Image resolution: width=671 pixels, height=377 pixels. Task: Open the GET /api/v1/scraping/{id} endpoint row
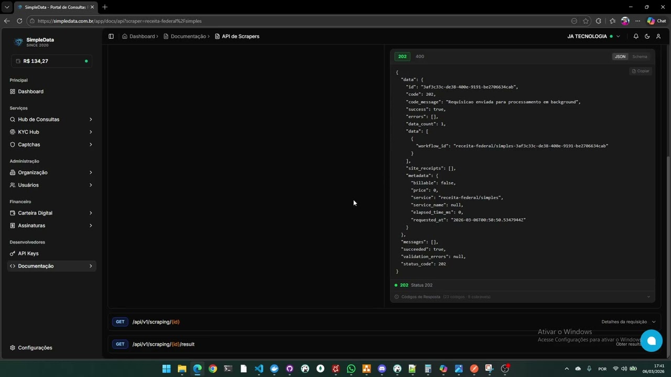pyautogui.click(x=384, y=322)
